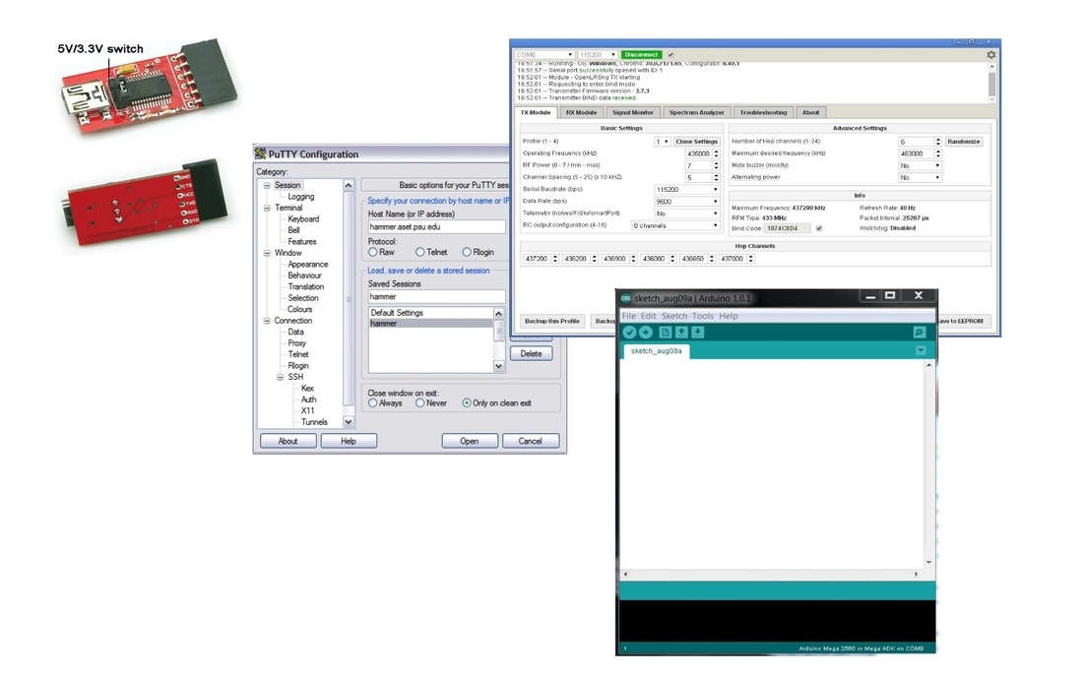Viewport: 1083px width, 676px height.
Task: Select the Telnet protocol radio button
Action: (420, 252)
